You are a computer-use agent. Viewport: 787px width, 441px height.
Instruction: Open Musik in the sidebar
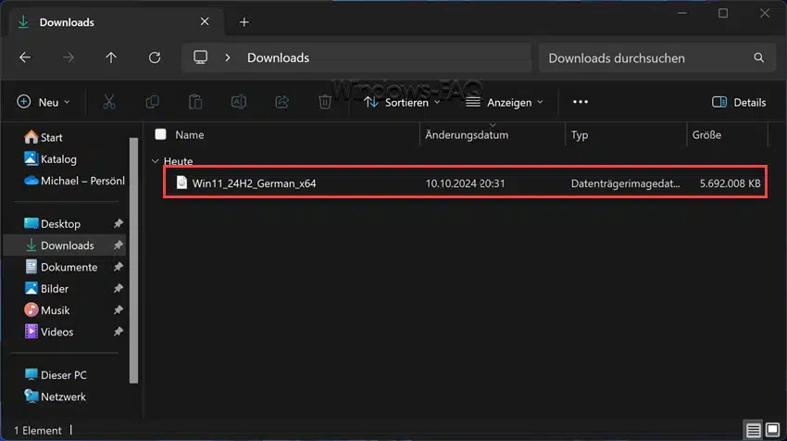[46, 310]
